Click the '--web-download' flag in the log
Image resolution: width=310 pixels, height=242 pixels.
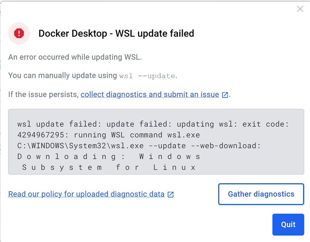coord(226,146)
